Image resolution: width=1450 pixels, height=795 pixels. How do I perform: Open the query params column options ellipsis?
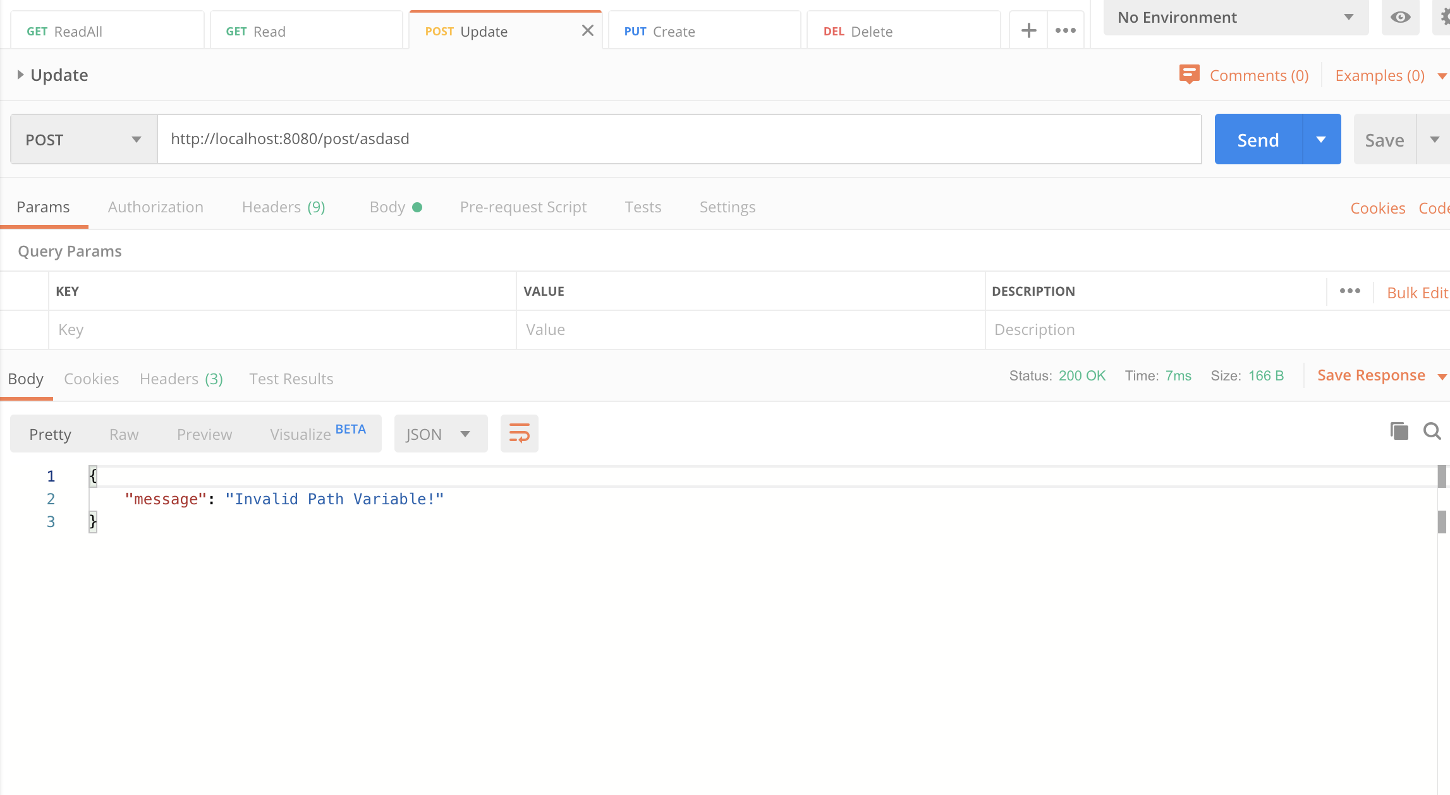[x=1349, y=291]
